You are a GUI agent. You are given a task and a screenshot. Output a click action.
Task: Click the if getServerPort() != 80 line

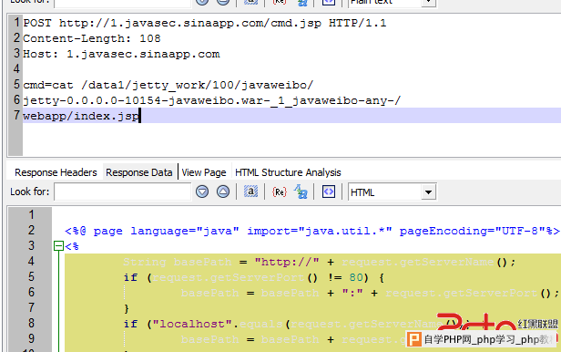tap(254, 277)
